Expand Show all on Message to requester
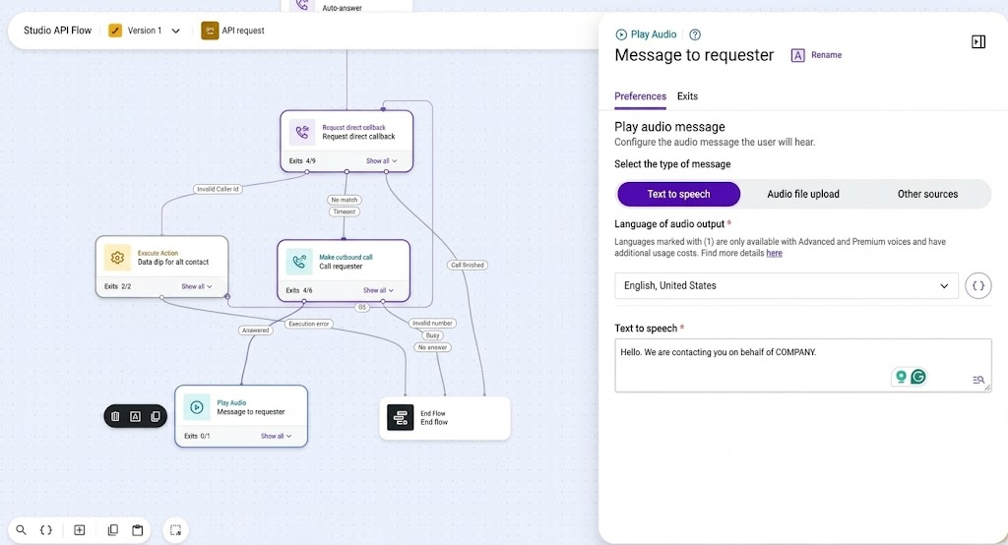This screenshot has height=545, width=1008. click(276, 436)
